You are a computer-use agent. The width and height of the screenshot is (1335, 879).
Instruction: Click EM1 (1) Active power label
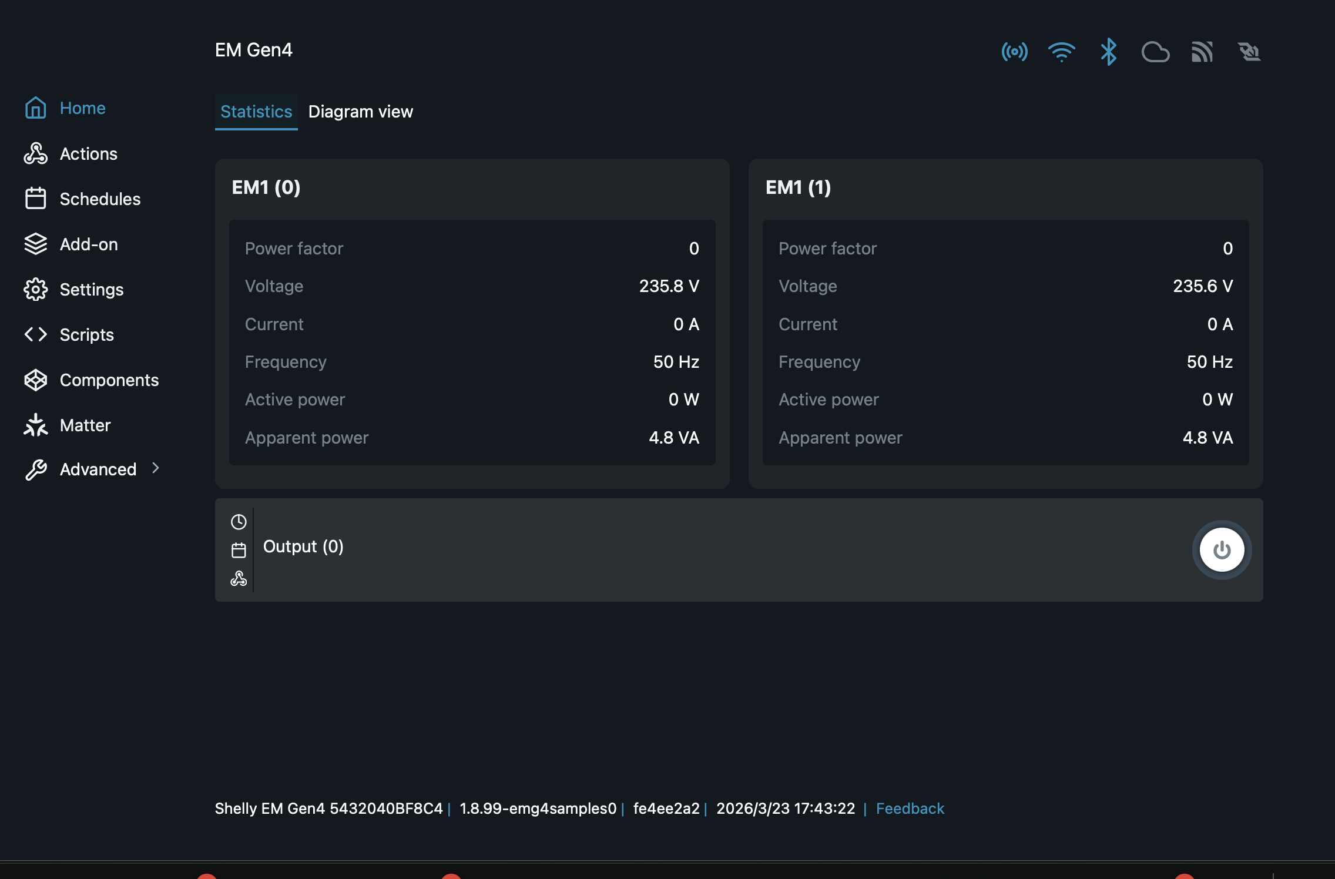(x=828, y=400)
